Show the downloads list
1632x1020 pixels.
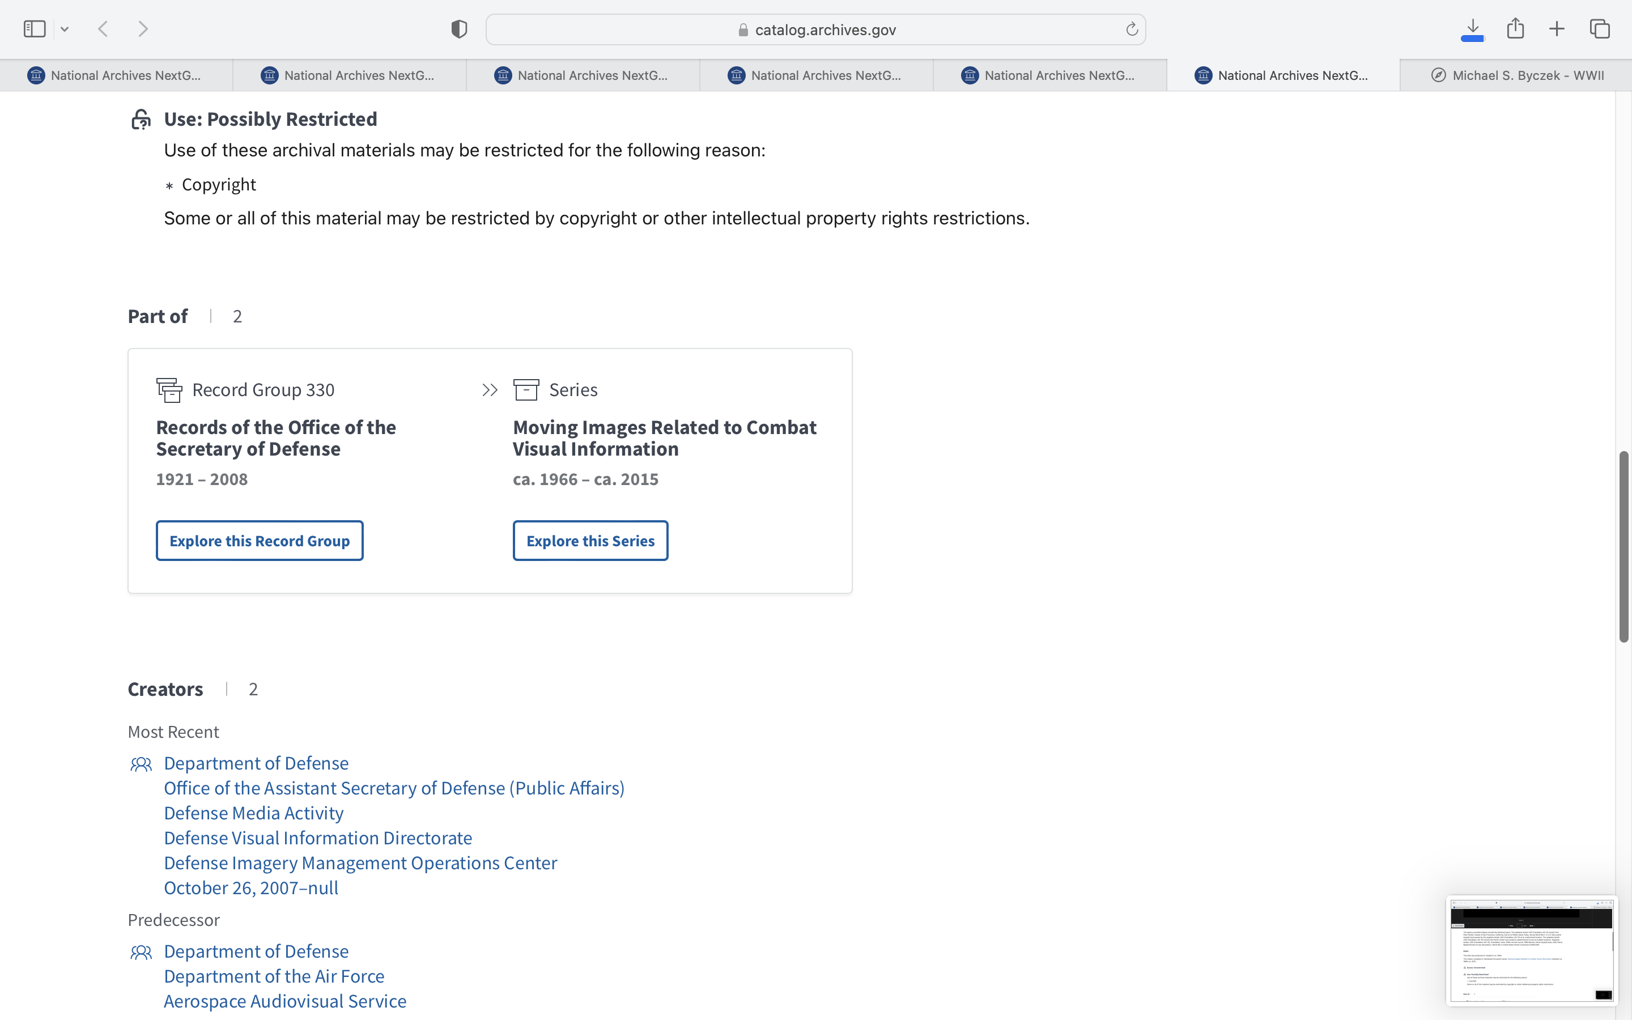coord(1472,29)
